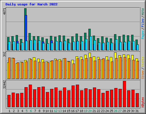The height and width of the screenshot is (114, 146).
Task: Click the 32442 KBytes axis label
Action: (x=4, y=84)
